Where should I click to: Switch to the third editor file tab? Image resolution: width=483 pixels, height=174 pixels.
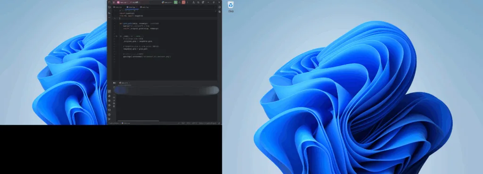tap(144, 7)
